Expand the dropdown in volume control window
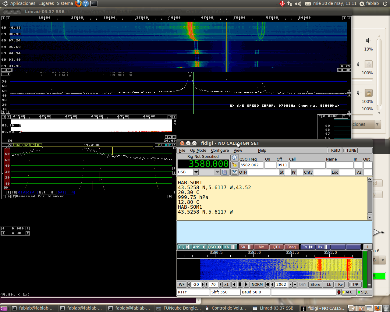This screenshot has height=312, width=390. (x=377, y=125)
